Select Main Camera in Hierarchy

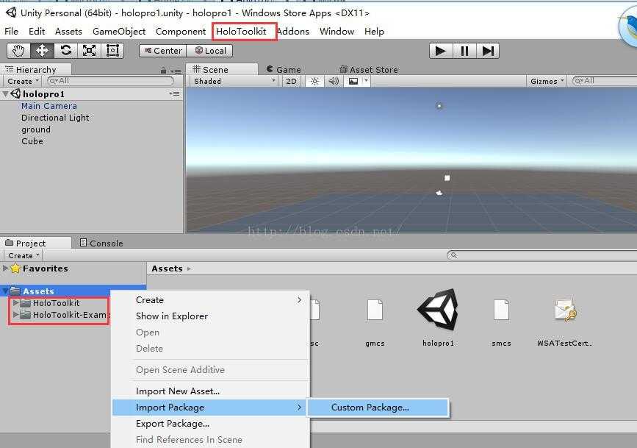tap(48, 106)
